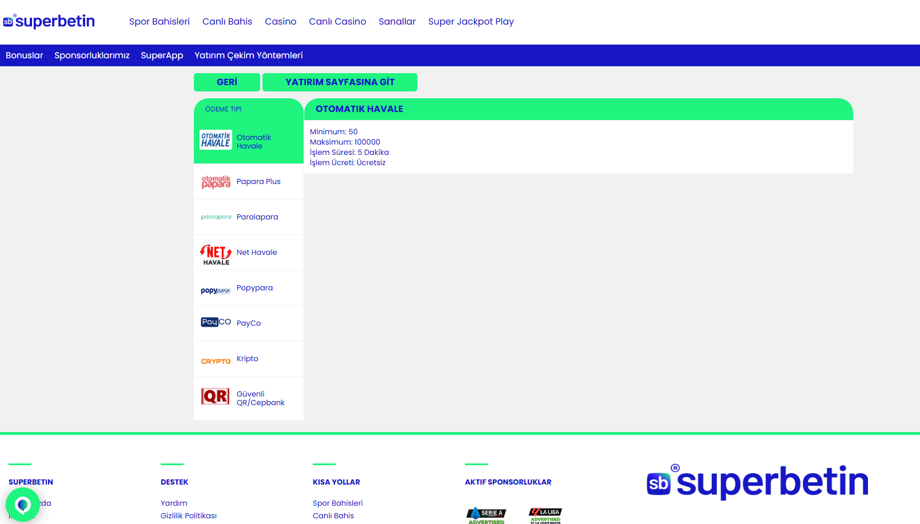The height and width of the screenshot is (524, 920).
Task: Click the Crypto logo icon
Action: 216,361
